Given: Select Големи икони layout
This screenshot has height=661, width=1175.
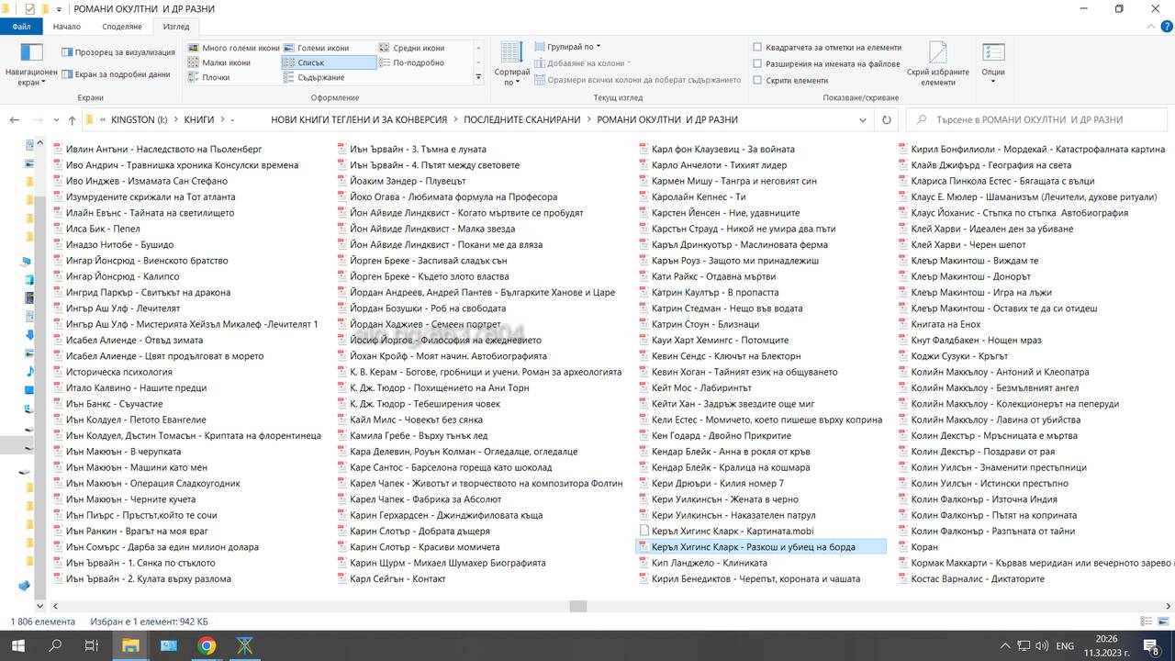Looking at the screenshot, I should (317, 48).
